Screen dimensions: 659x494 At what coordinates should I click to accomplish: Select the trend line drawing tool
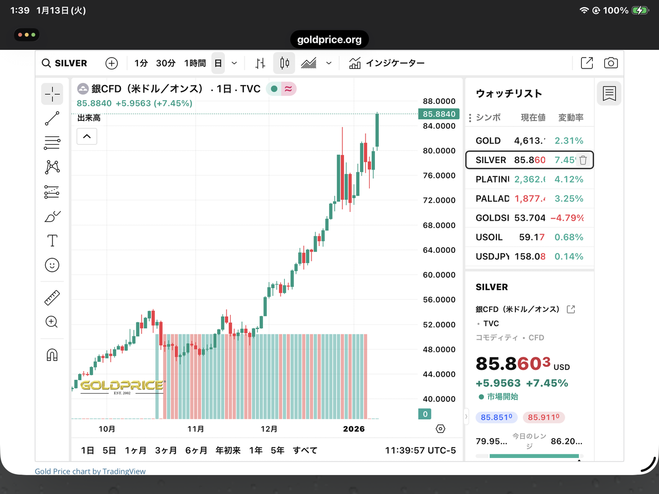[52, 119]
